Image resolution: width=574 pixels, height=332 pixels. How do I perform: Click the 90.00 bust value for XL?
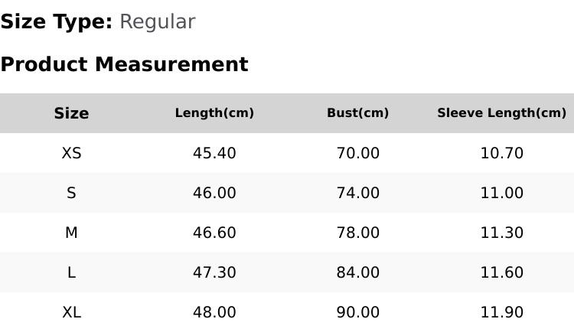click(x=358, y=313)
